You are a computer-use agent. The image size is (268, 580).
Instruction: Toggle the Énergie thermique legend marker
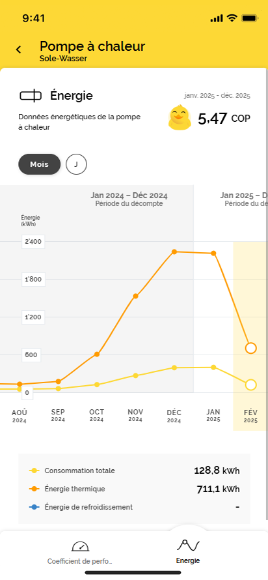[x=34, y=489]
